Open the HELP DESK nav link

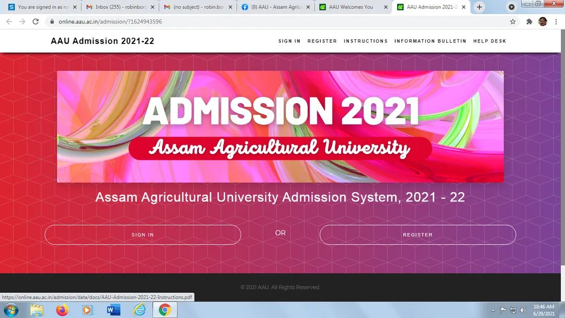click(490, 41)
